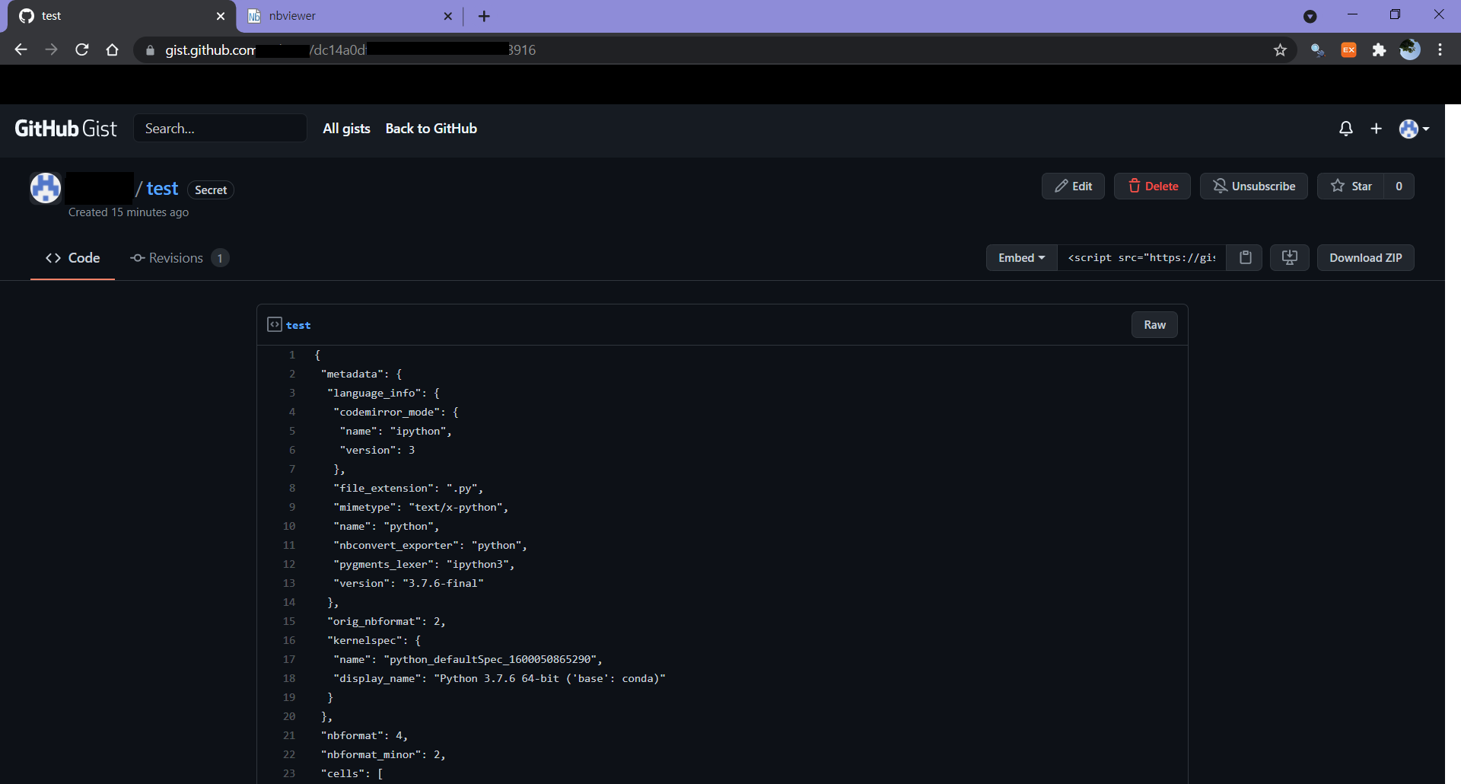Click the site lock icon

[x=150, y=50]
